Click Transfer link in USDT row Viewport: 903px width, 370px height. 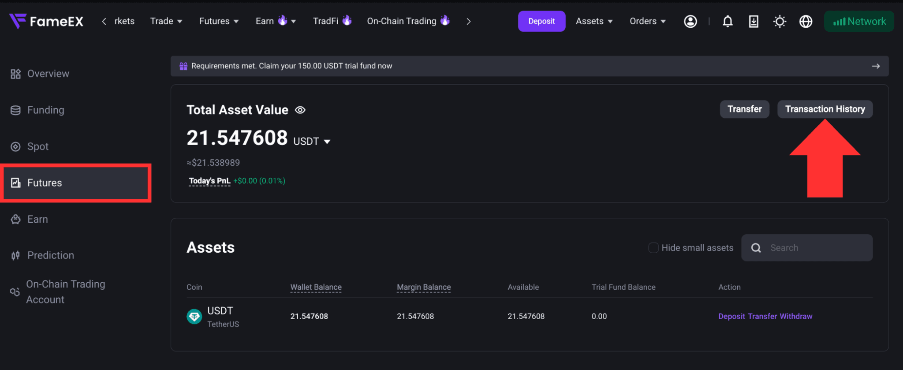point(762,317)
